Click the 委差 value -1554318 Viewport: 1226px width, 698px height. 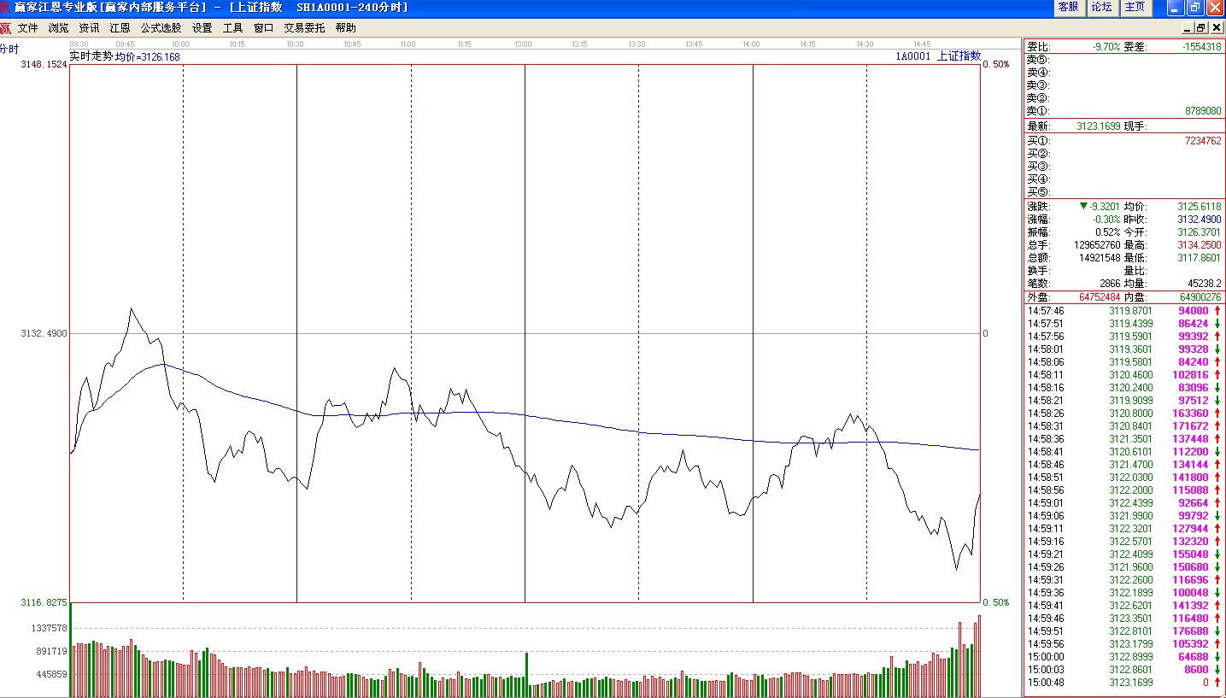(x=1201, y=47)
